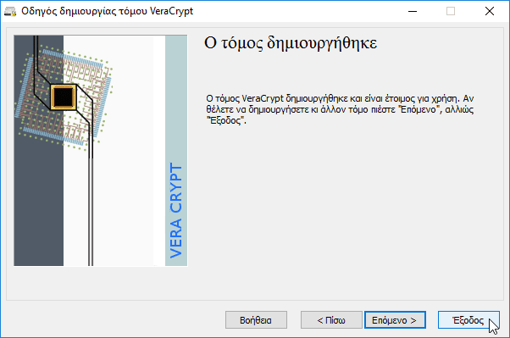Viewport: 510px width, 338px height.
Task: Click the VeraCrypt title bar icon
Action: click(10, 11)
